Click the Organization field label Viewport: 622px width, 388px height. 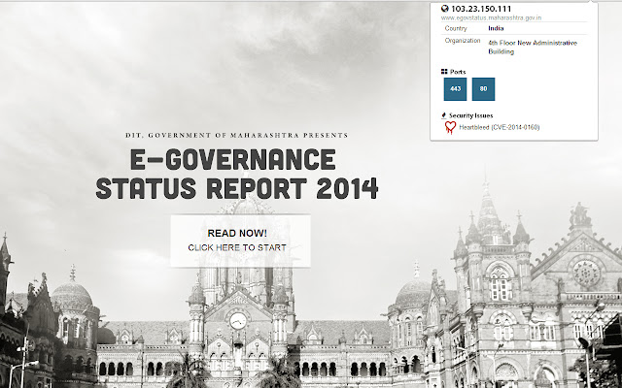click(463, 41)
